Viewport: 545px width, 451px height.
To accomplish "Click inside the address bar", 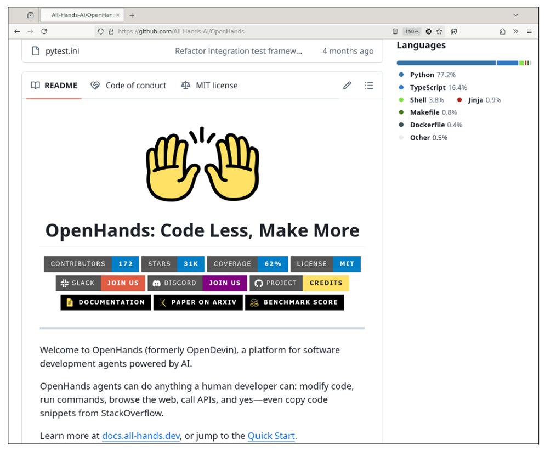I will (x=219, y=31).
